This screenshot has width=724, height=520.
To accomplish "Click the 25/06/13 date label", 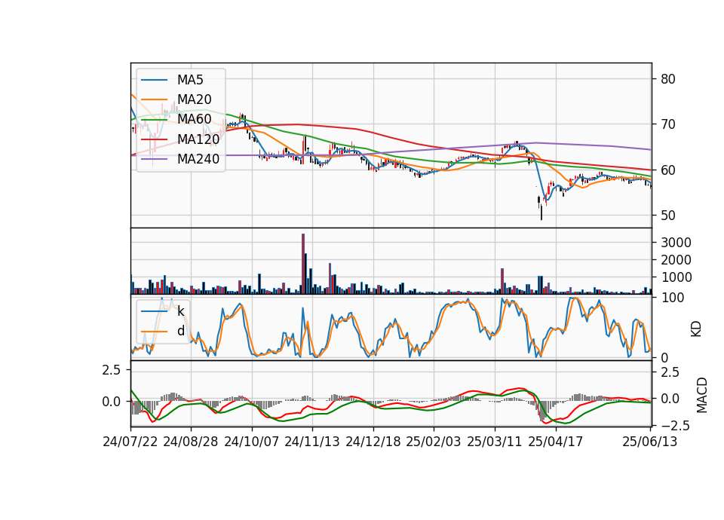I will tap(649, 442).
